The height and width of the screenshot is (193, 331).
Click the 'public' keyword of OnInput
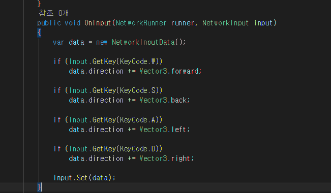click(x=49, y=23)
